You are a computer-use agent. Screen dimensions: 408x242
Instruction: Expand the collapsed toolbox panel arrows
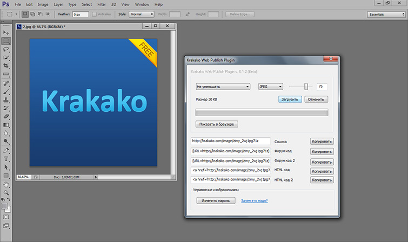3,22
